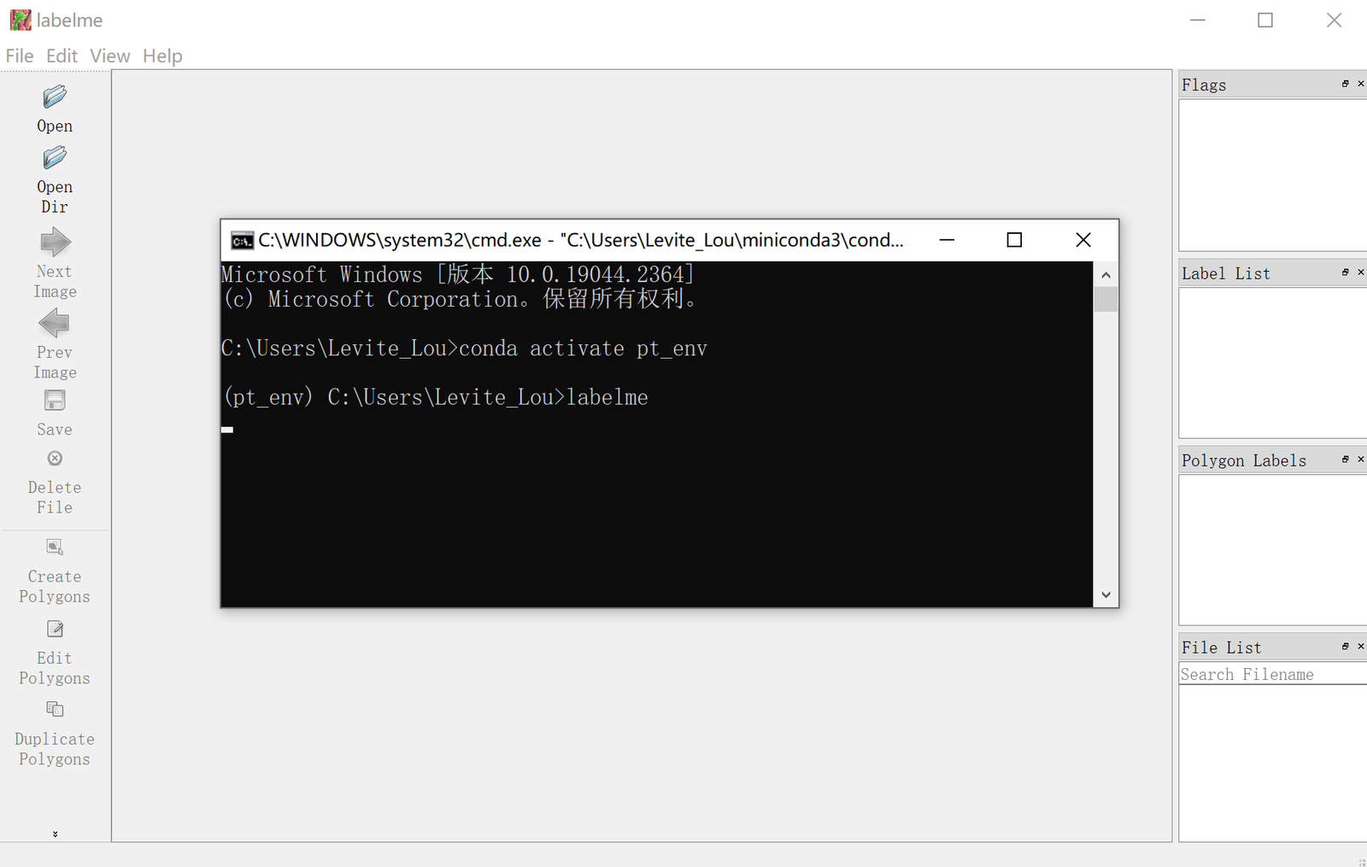This screenshot has height=867, width=1367.
Task: Open the Help menu
Action: 162,56
